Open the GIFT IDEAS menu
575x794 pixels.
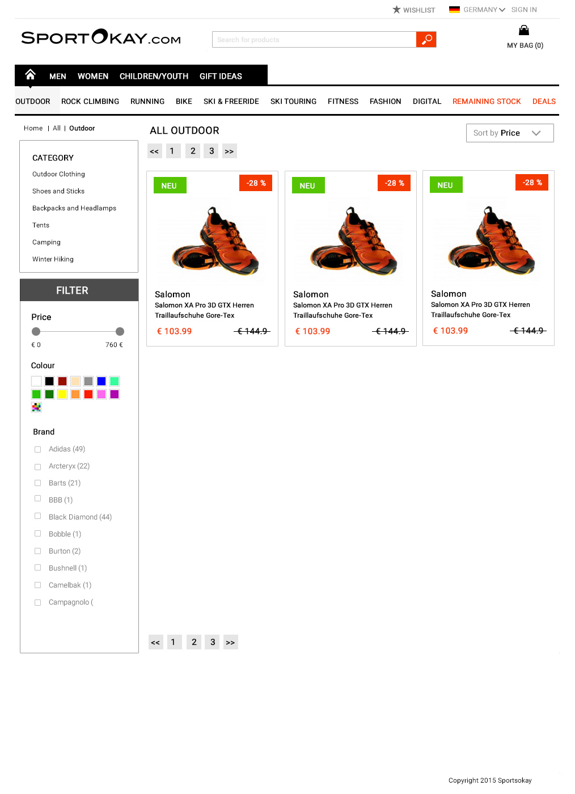pyautogui.click(x=221, y=76)
